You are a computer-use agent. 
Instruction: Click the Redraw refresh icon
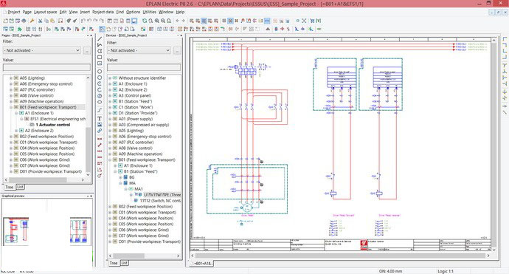point(145,21)
